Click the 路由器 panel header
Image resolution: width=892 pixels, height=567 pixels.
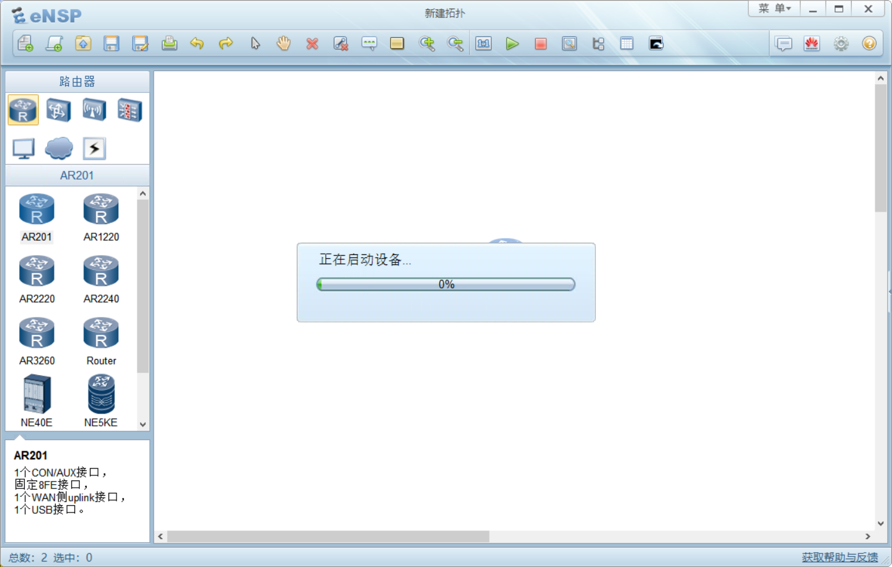click(77, 82)
